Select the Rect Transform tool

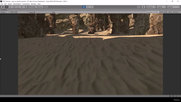[x=18, y=7]
